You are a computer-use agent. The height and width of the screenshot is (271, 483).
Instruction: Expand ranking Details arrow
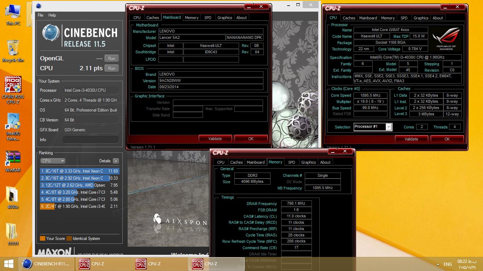(x=116, y=161)
